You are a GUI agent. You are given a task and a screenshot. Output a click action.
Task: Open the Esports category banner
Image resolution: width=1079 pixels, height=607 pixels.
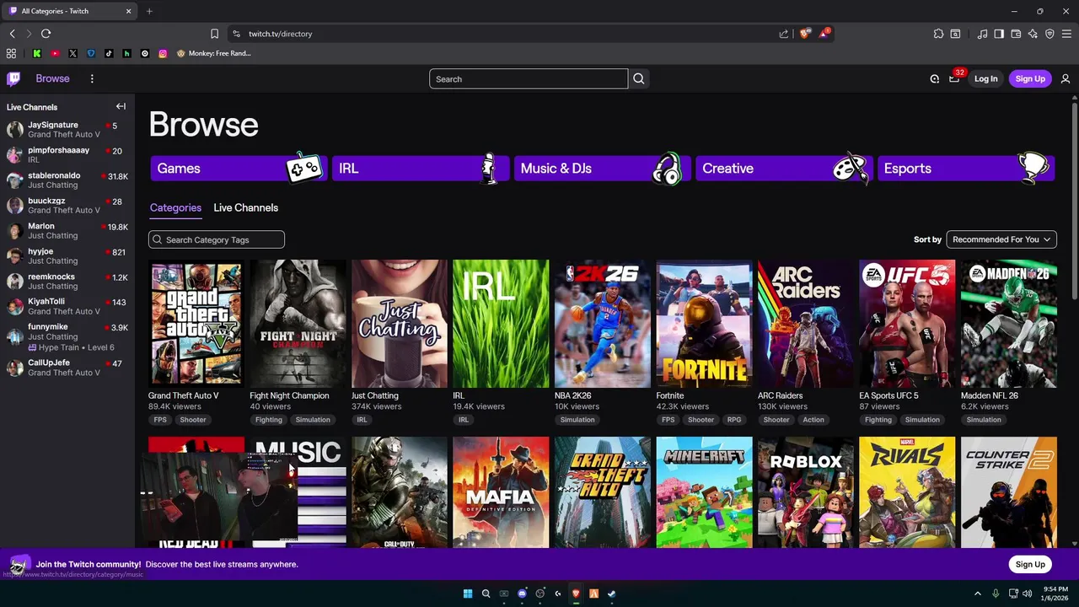click(965, 168)
